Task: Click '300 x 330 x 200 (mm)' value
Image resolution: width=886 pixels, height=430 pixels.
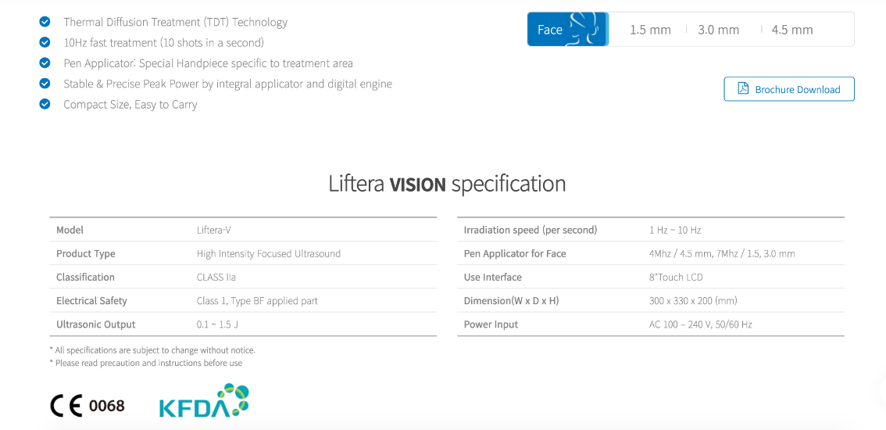Action: 693,301
